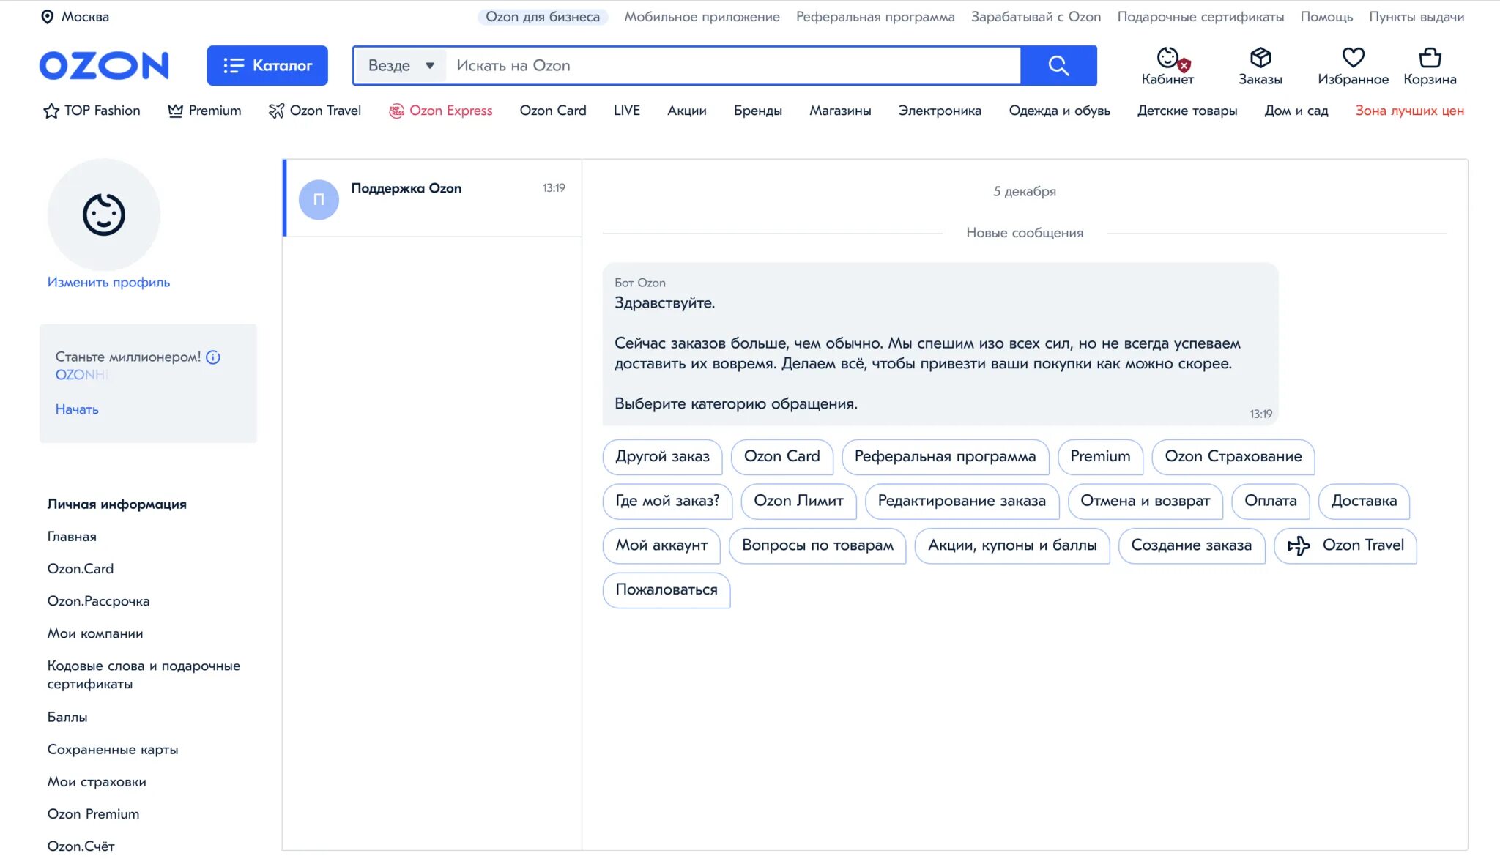Screen dimensions: 1500x864
Task: Select the Где мой заказ? support category
Action: coord(667,501)
